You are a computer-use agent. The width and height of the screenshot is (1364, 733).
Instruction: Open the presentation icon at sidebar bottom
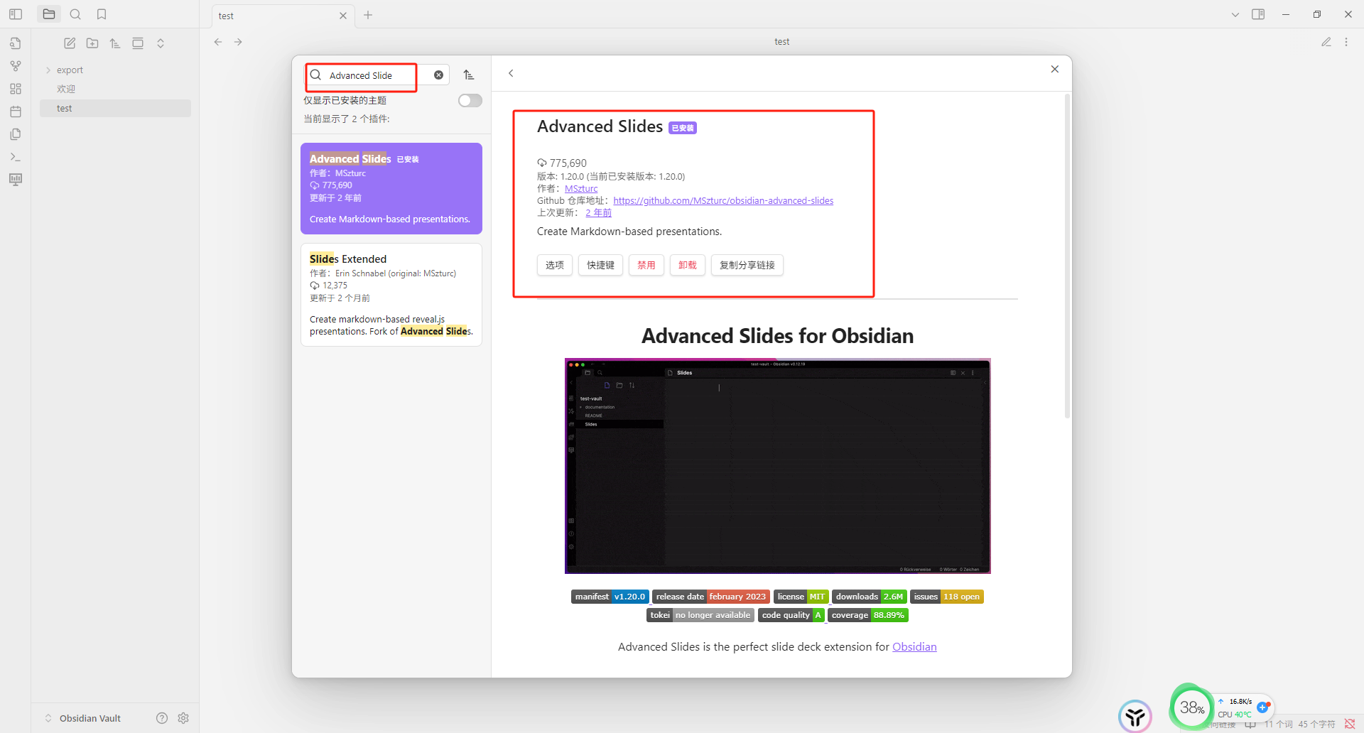click(15, 180)
